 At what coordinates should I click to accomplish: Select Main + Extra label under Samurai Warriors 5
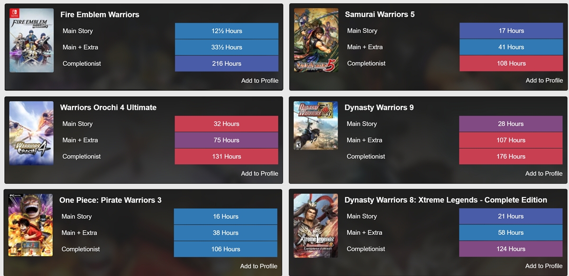(x=365, y=47)
